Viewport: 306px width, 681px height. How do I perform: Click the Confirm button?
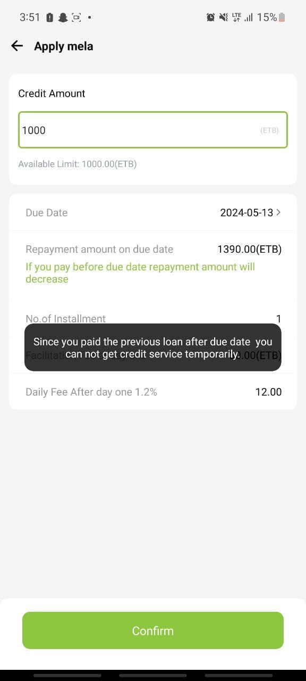coord(153,630)
